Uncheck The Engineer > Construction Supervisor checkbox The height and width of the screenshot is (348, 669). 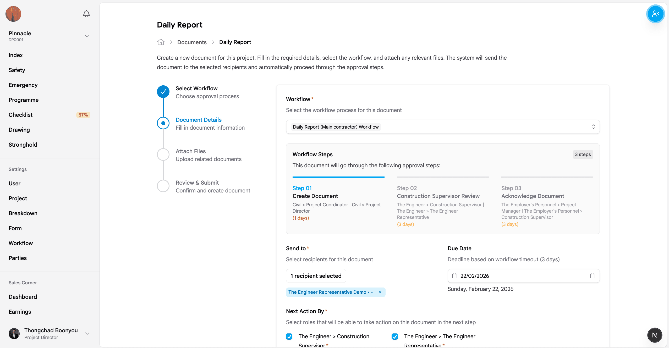click(x=289, y=336)
